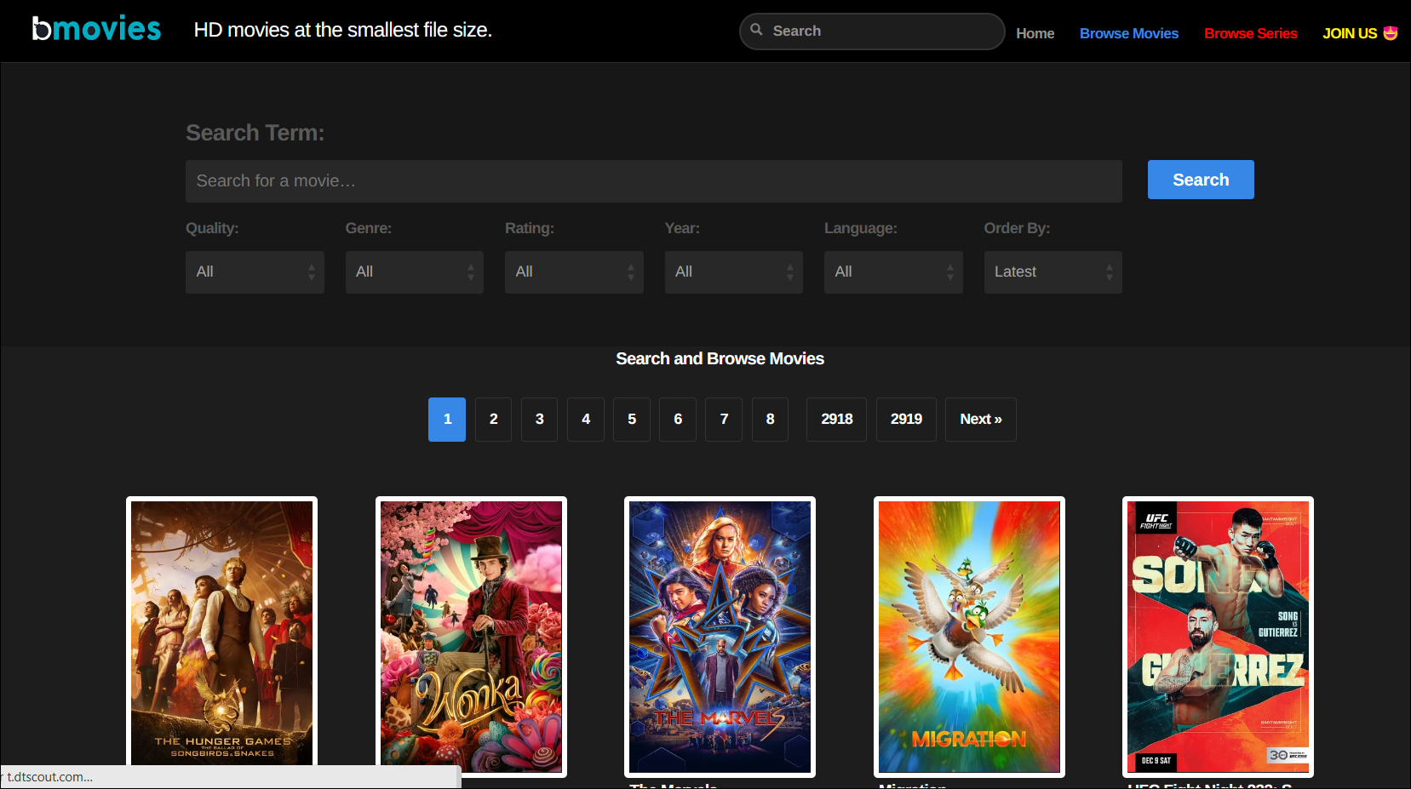Image resolution: width=1411 pixels, height=789 pixels.
Task: Click the bmovies logo
Action: coord(95,28)
